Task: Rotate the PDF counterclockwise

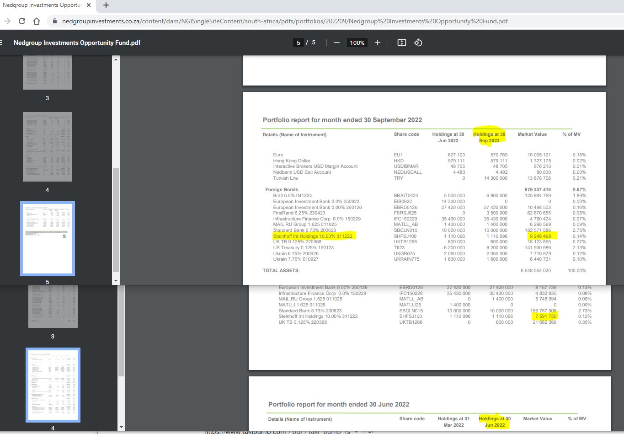Action: coord(418,43)
